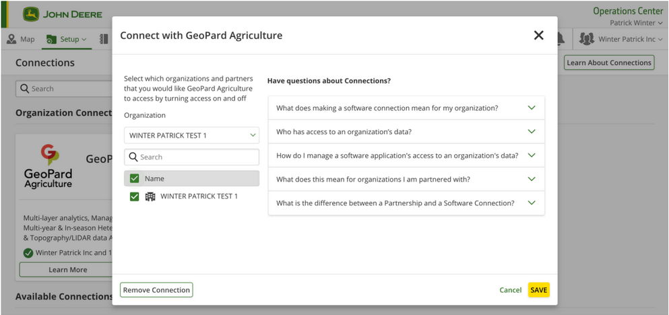Click the GeoPard Agriculture logo
Image resolution: width=669 pixels, height=315 pixels.
pos(48,166)
